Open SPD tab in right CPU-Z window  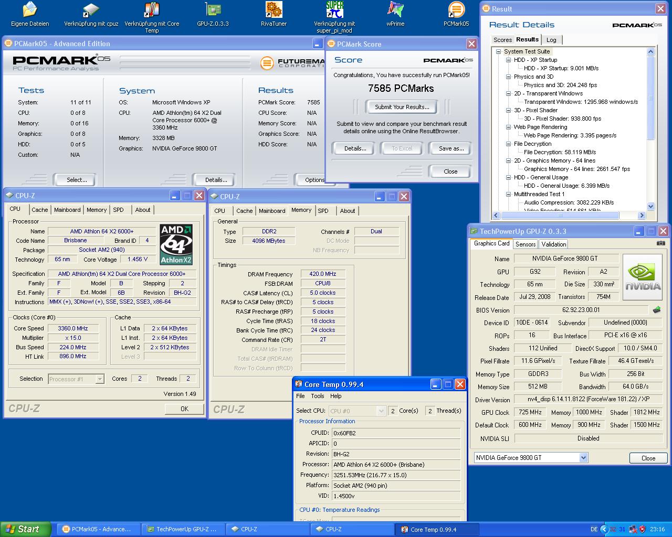click(x=323, y=211)
